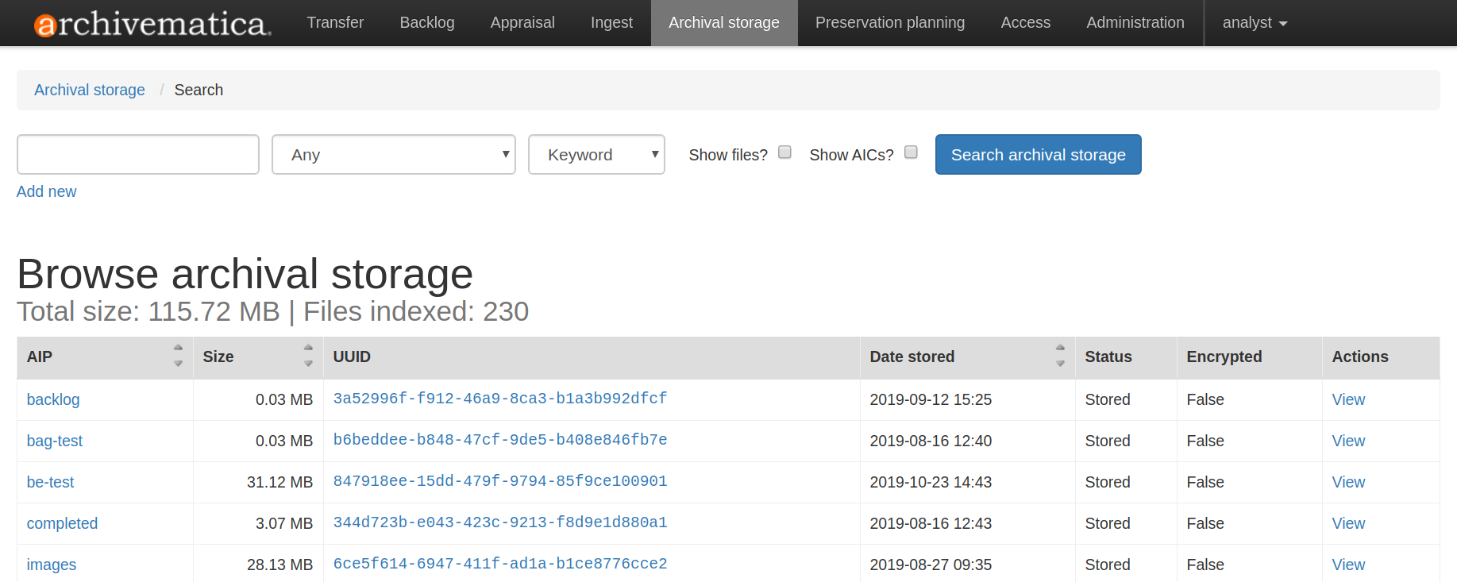This screenshot has width=1457, height=582.
Task: Switch to Preservation planning tab
Action: (x=889, y=23)
